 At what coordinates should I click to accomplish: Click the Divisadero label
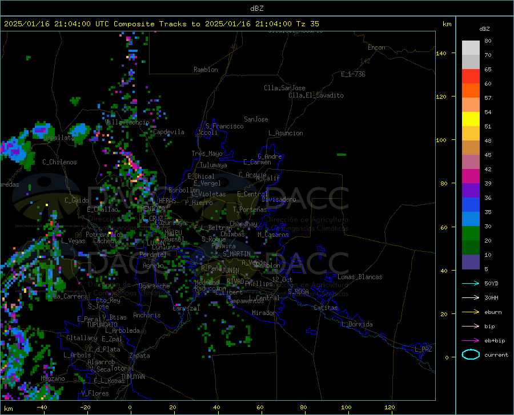click(x=279, y=199)
